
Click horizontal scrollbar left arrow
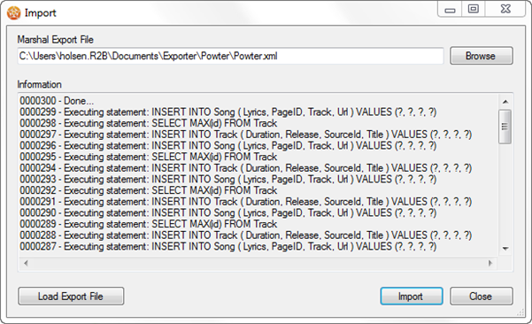[26, 263]
